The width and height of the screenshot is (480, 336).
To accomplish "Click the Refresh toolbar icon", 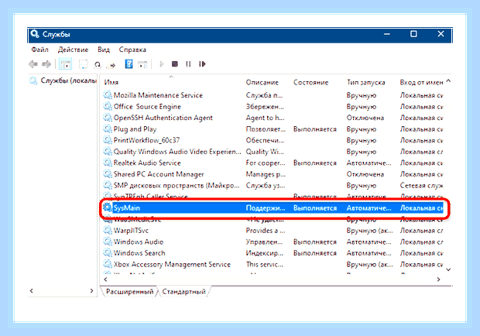I will pyautogui.click(x=98, y=64).
